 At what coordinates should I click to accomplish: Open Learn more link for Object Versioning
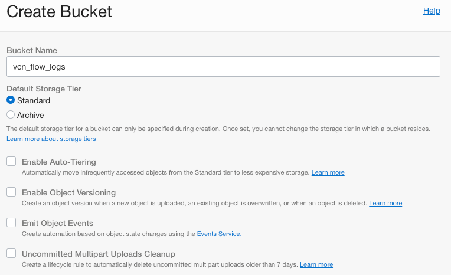[385, 204]
